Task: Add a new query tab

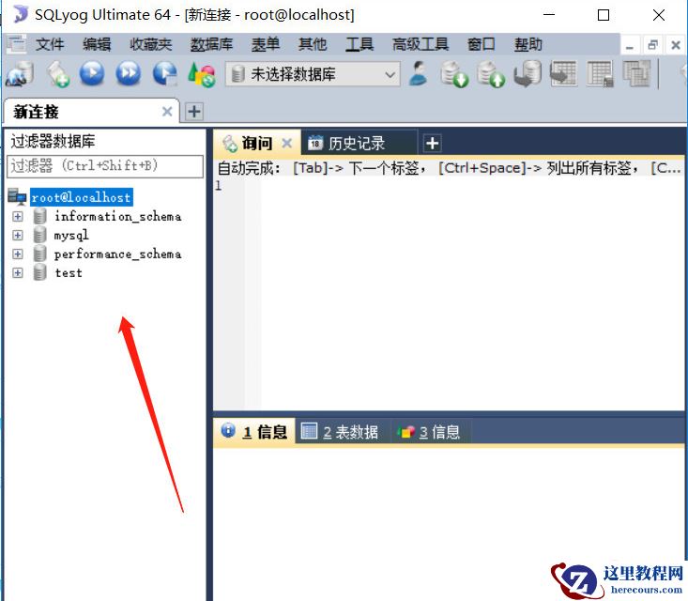Action: (x=432, y=143)
